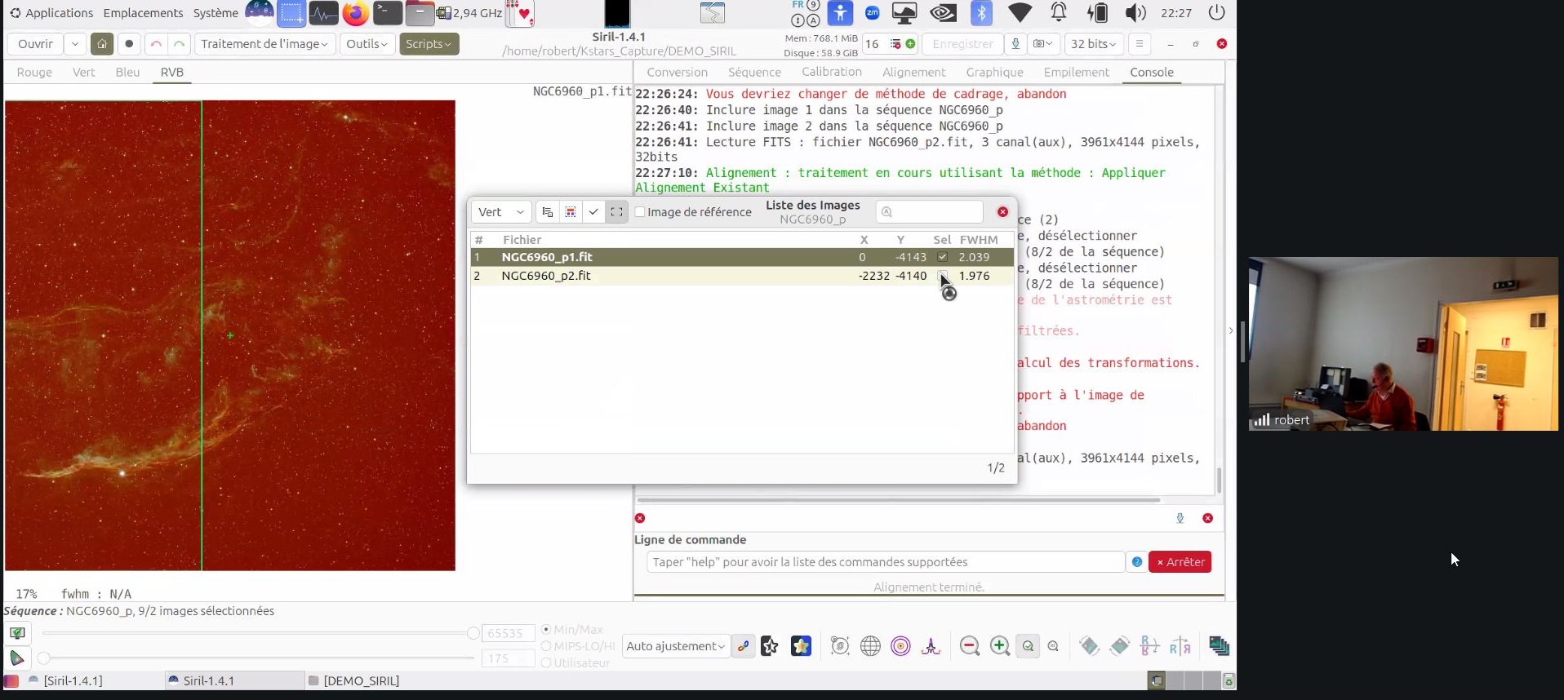1564x700 pixels.
Task: Expand the 'Auto ajustement' display mode dropdown
Action: [674, 646]
